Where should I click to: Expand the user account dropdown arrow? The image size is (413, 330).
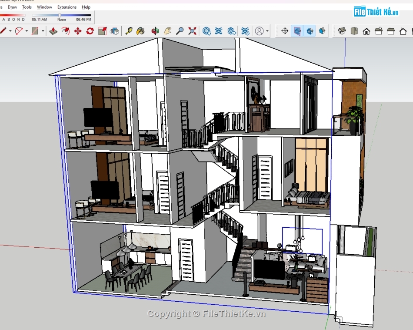267,31
